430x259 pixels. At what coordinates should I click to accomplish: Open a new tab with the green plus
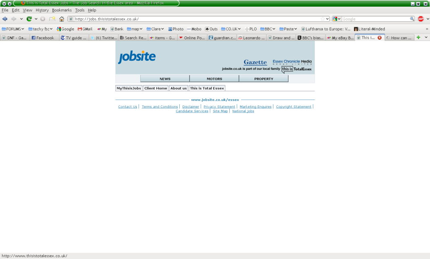pyautogui.click(x=418, y=37)
